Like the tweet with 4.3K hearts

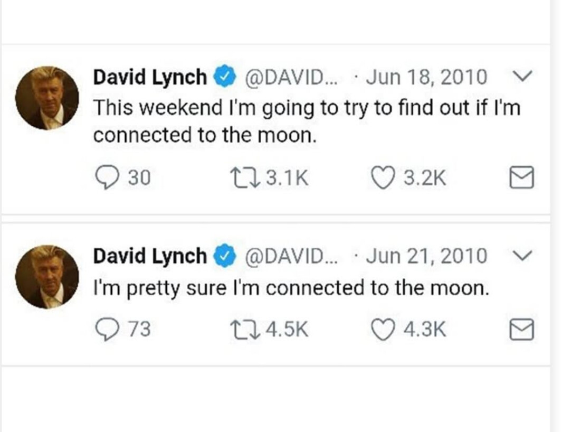point(382,330)
